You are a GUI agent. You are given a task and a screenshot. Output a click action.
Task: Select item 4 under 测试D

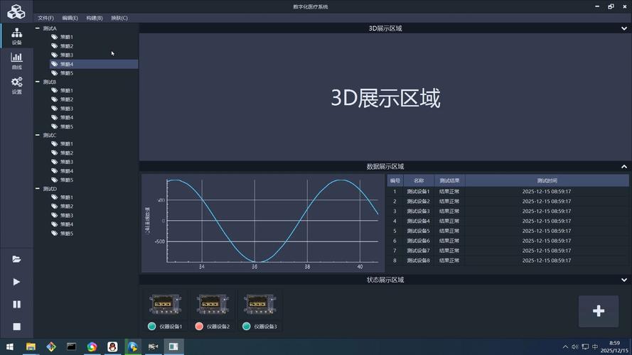(x=67, y=224)
